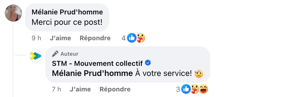Open the 7 h timestamp link
The height and width of the screenshot is (97, 293).
pyautogui.click(x=56, y=89)
